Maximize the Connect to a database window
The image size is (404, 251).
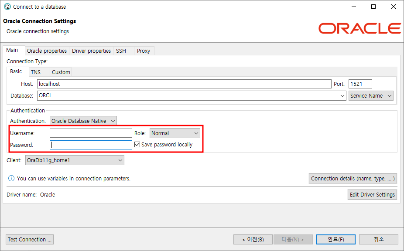click(x=373, y=7)
